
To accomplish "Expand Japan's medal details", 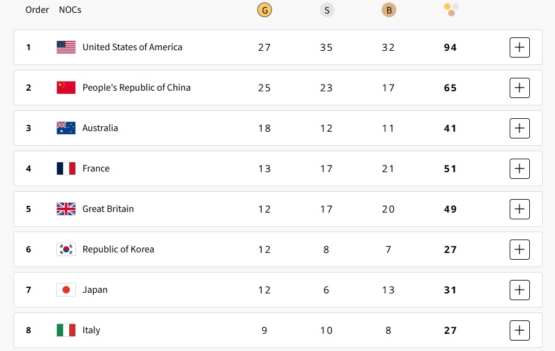I will [519, 290].
